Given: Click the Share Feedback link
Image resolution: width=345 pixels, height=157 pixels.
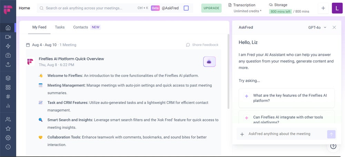Looking at the screenshot, I should coord(202,45).
